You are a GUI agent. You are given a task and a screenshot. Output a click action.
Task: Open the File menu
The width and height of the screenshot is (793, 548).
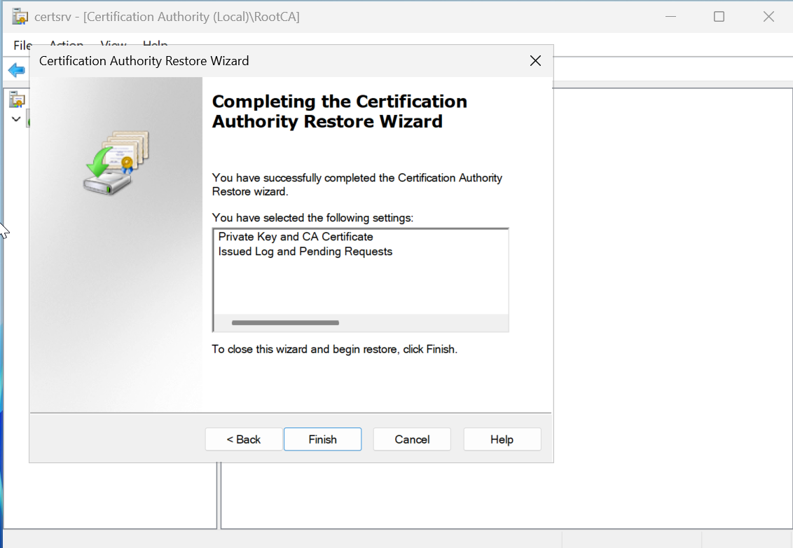(22, 46)
